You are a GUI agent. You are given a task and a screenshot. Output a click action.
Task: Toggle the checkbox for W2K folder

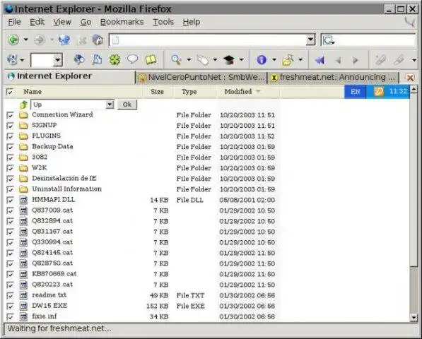pyautogui.click(x=10, y=168)
